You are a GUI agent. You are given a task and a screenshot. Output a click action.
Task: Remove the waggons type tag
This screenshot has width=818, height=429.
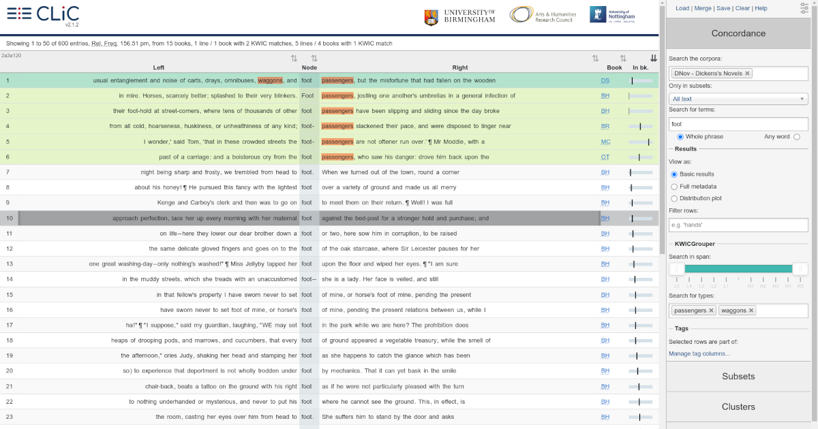751,311
